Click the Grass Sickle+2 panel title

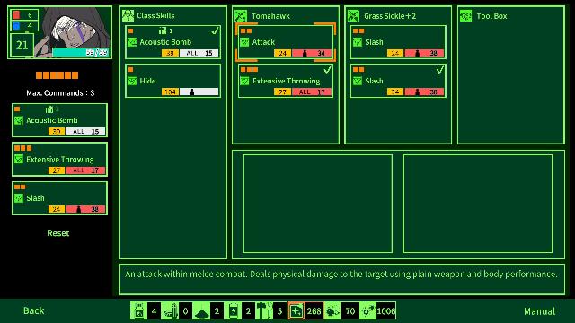click(390, 16)
